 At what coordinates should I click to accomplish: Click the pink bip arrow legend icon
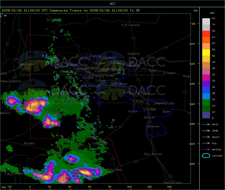coord(206,143)
